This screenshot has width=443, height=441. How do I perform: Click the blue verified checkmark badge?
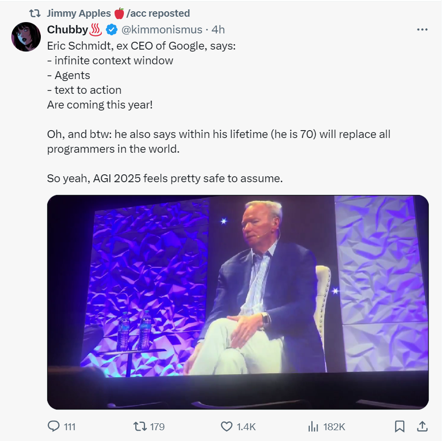(112, 29)
